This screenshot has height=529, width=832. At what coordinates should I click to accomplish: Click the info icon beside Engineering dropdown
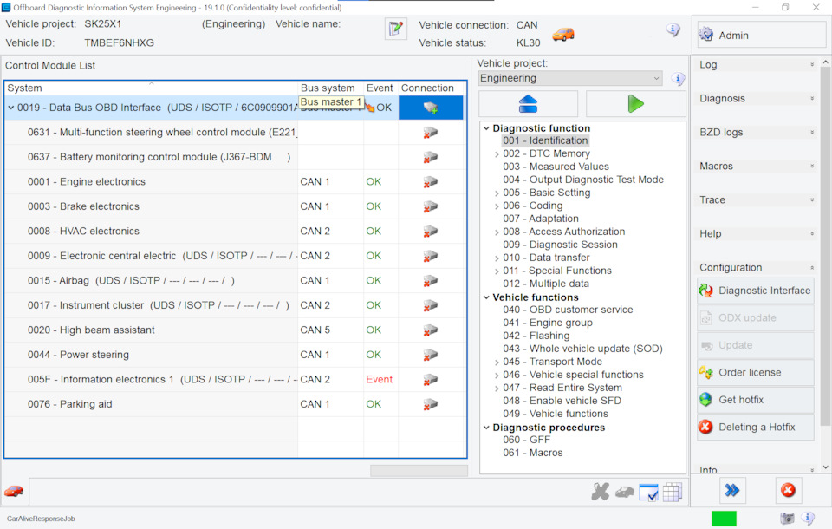coord(678,79)
